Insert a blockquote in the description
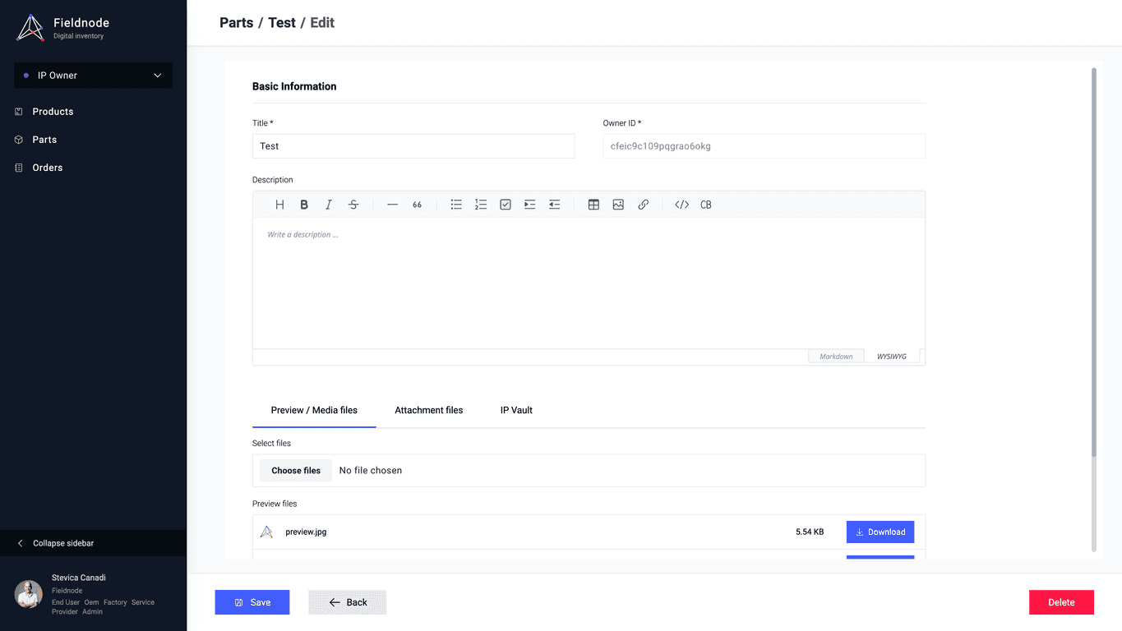This screenshot has width=1122, height=631. tap(417, 205)
